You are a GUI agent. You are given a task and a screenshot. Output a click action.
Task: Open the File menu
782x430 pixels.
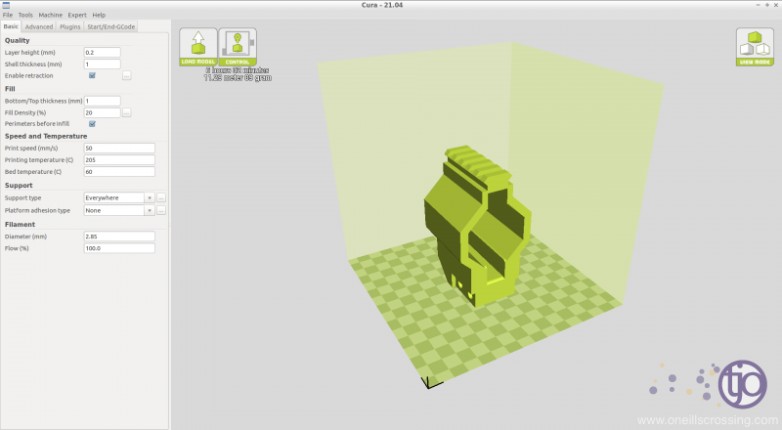8,15
